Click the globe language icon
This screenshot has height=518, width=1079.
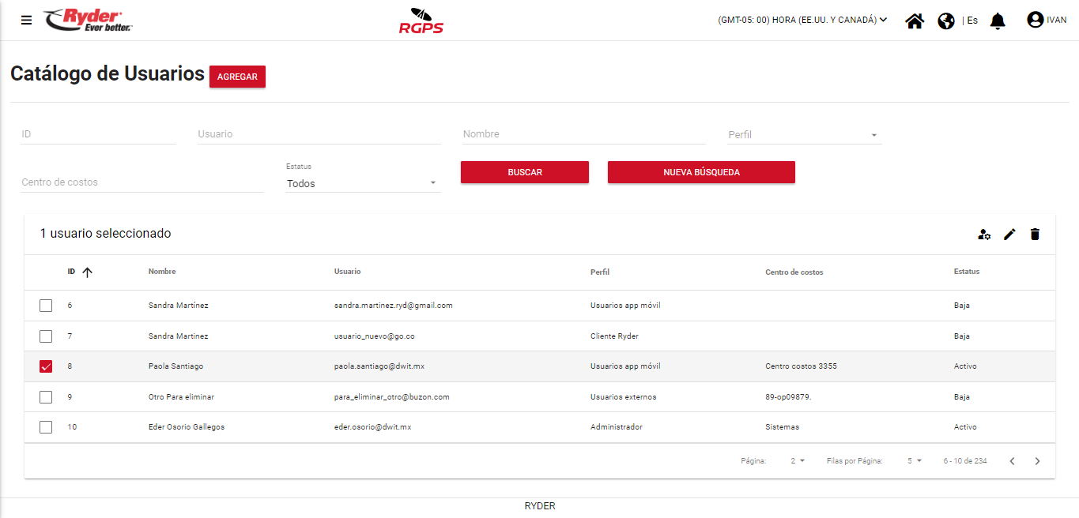click(946, 21)
